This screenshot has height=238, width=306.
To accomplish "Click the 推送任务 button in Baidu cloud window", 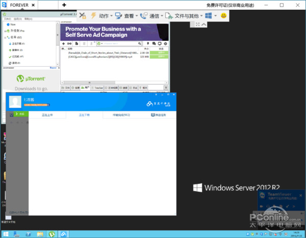I will pyautogui.click(x=158, y=115).
